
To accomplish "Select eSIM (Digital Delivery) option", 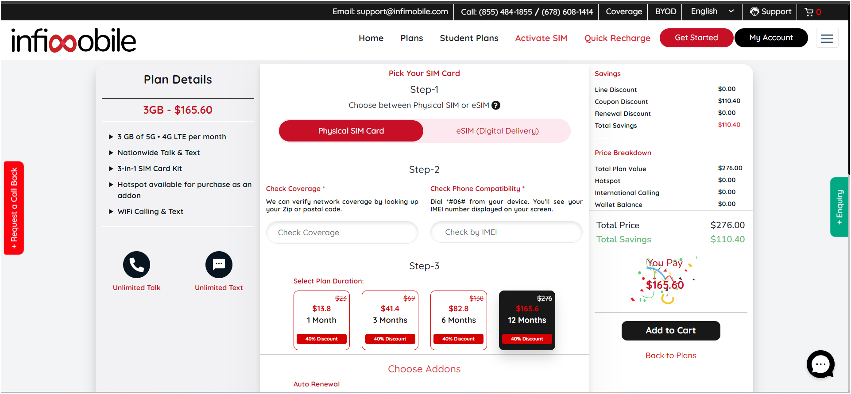I will pyautogui.click(x=497, y=131).
